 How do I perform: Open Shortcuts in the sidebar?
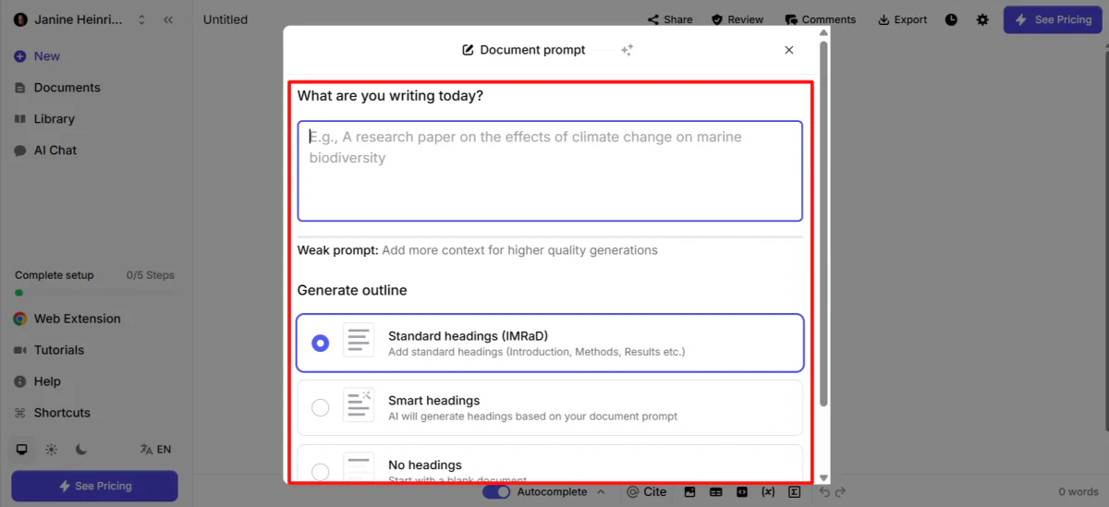pos(53,413)
